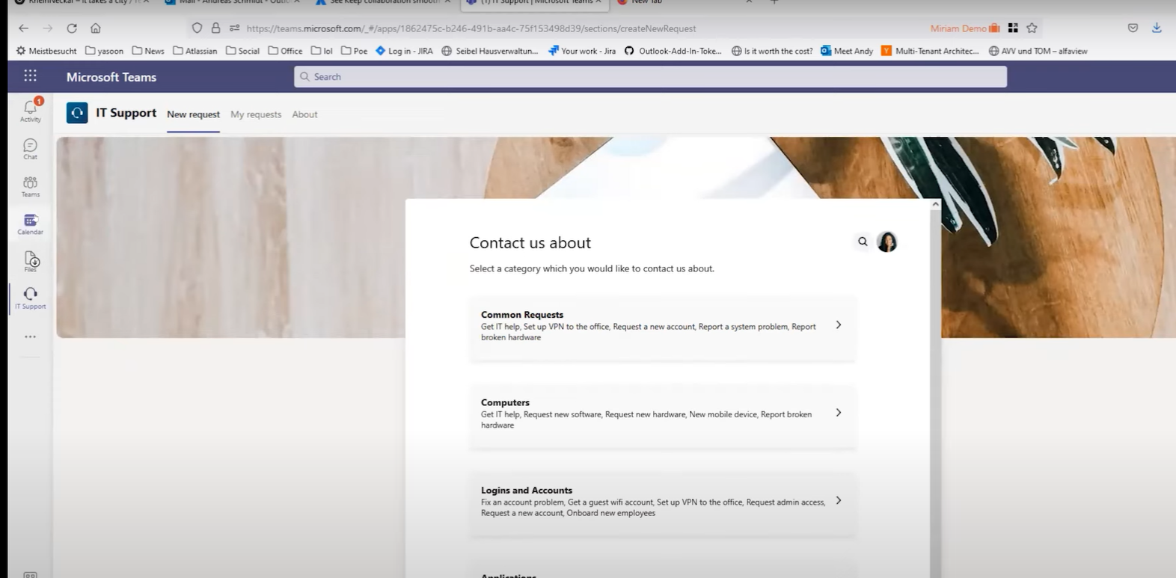Open Files in the Teams sidebar

tap(31, 261)
